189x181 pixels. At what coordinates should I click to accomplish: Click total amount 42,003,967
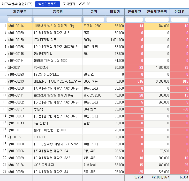tap(161, 177)
